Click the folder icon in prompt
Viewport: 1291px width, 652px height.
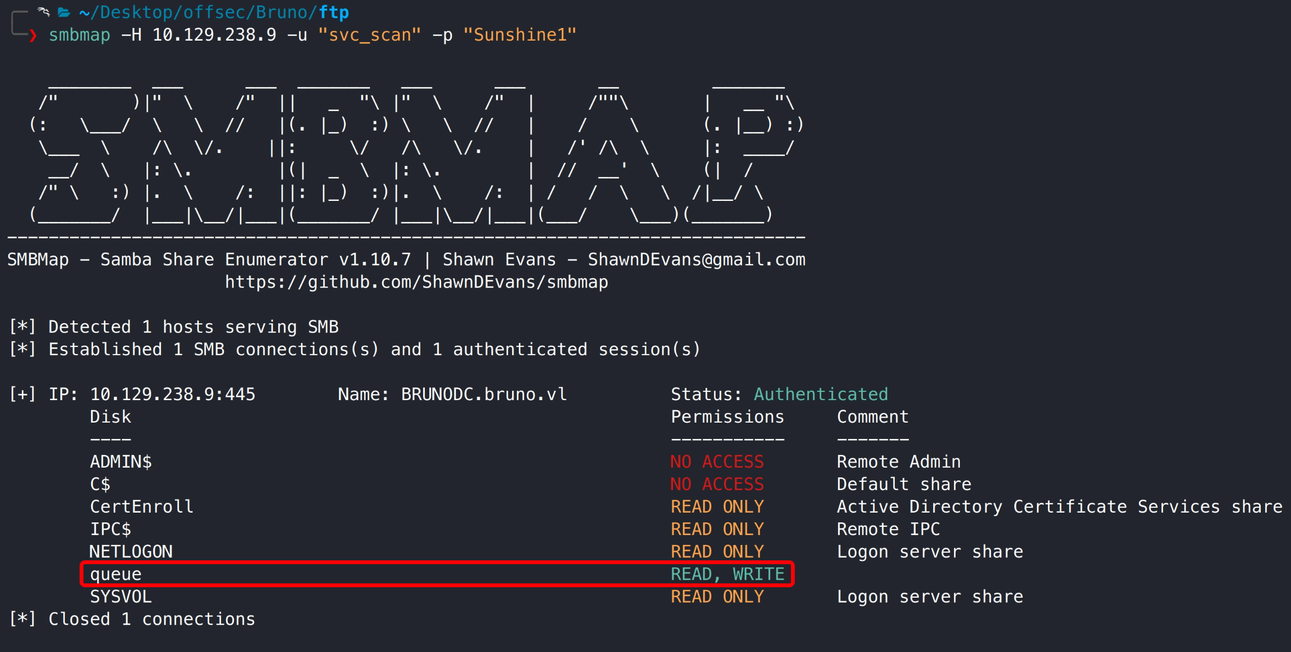[x=64, y=12]
